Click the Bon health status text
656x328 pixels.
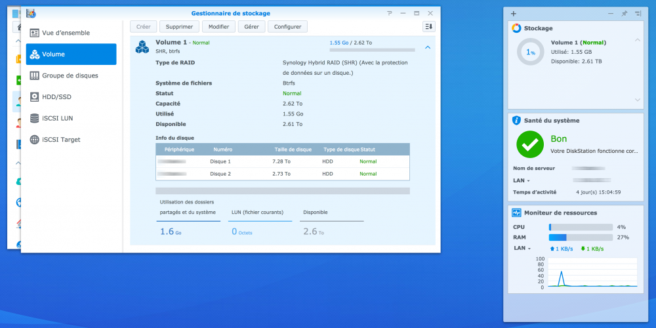(x=559, y=139)
